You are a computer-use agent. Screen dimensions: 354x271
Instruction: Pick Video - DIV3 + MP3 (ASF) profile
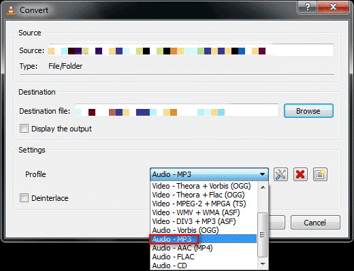pos(204,221)
